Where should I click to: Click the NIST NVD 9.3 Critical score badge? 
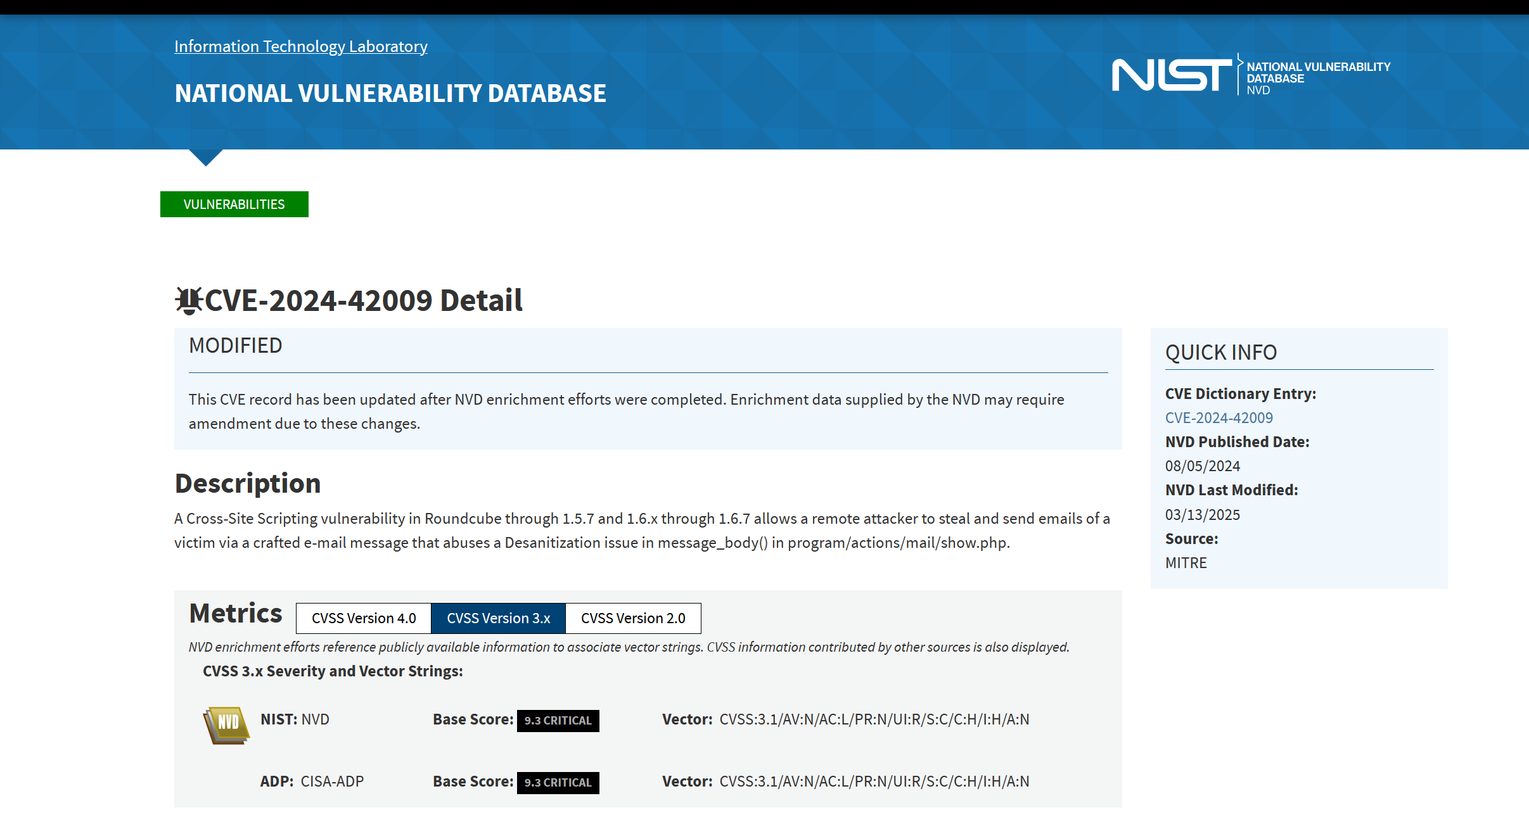click(558, 721)
